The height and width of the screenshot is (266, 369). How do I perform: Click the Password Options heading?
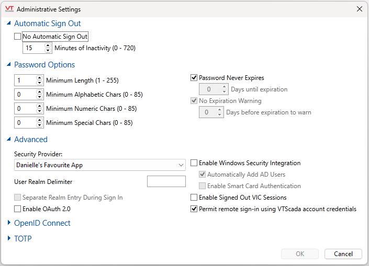tap(44, 65)
